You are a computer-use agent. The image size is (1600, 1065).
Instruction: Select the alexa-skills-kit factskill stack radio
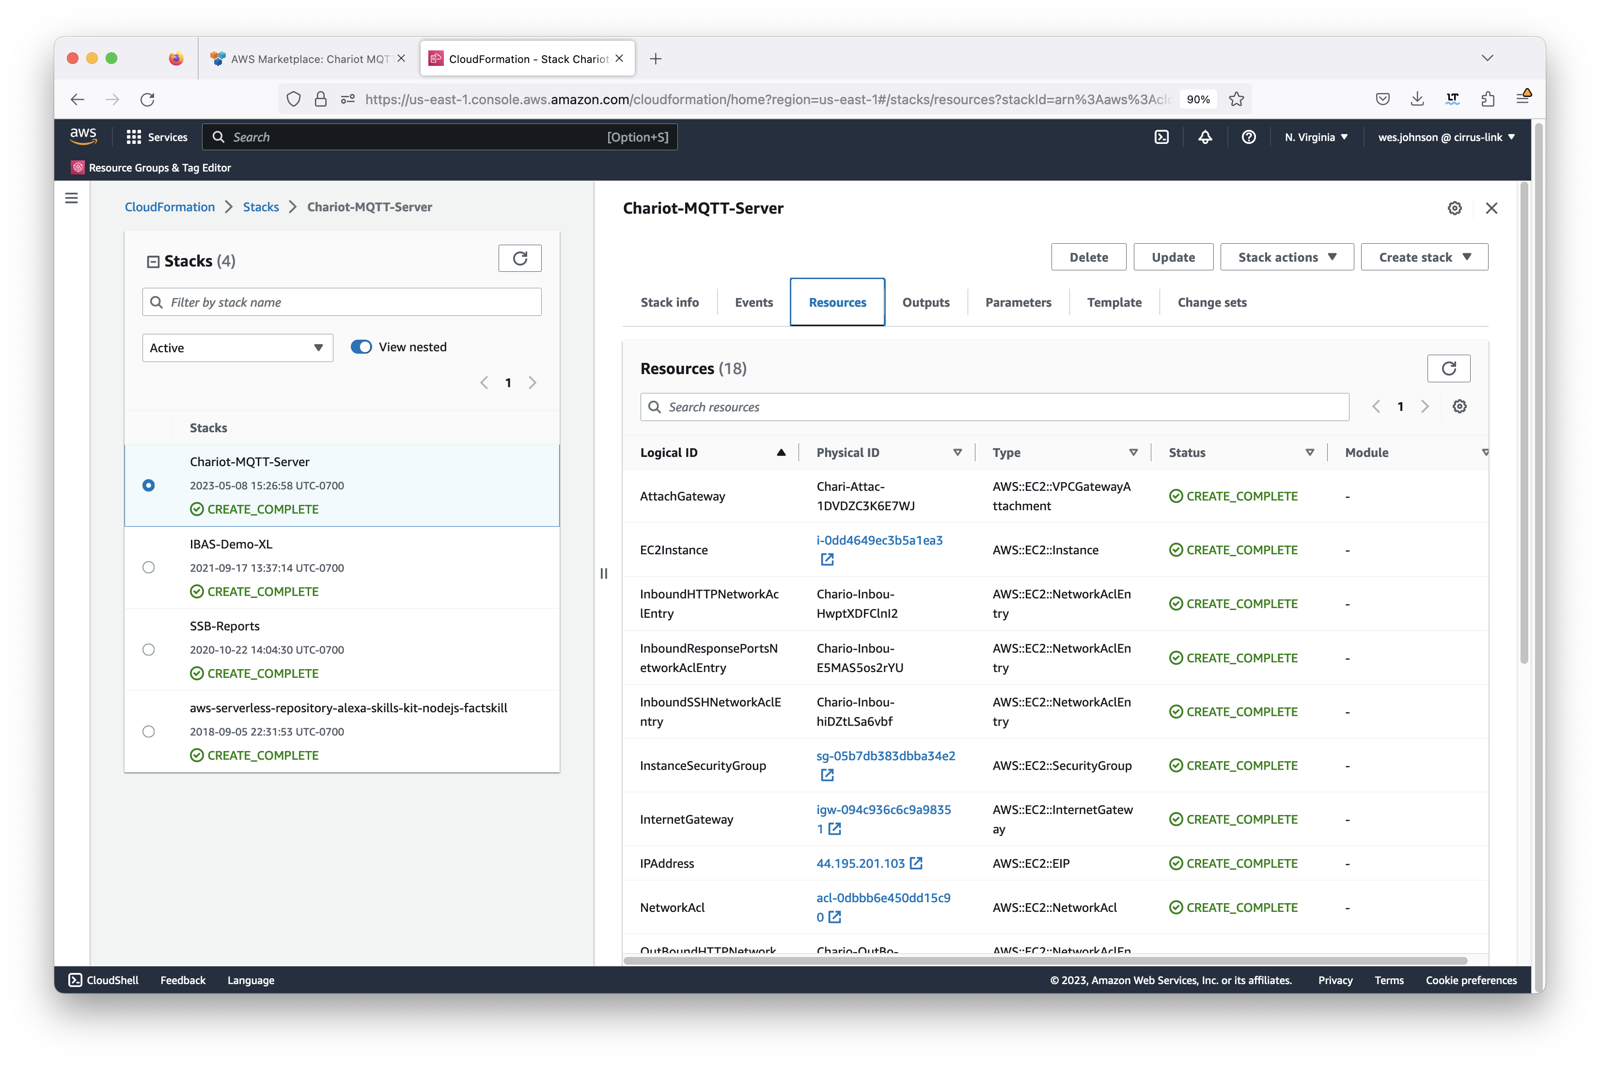[x=148, y=732]
